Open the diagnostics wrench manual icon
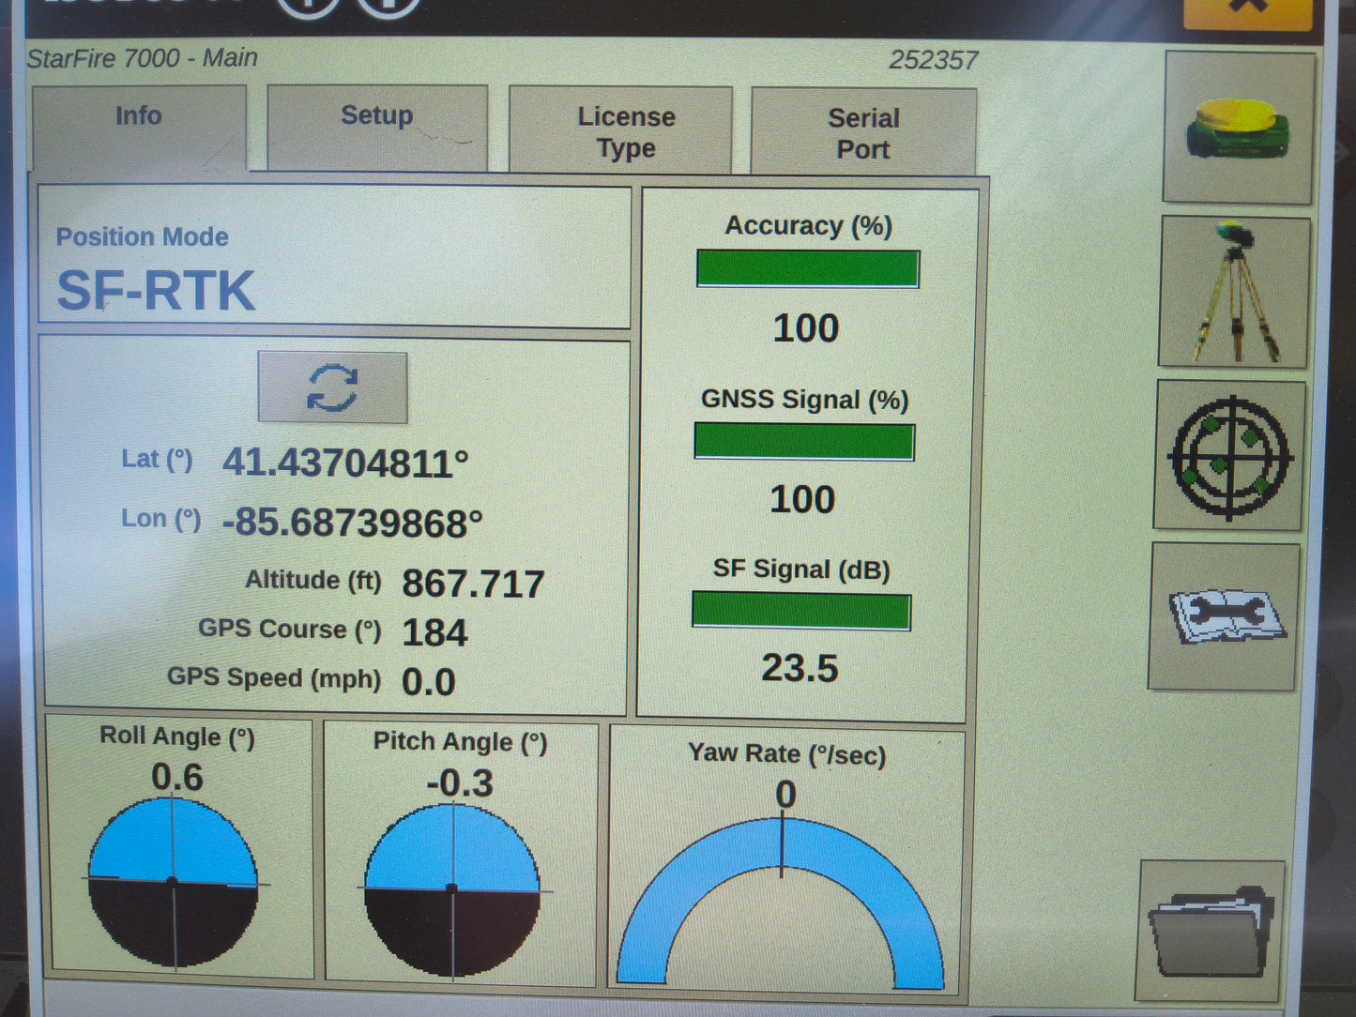 coord(1225,617)
